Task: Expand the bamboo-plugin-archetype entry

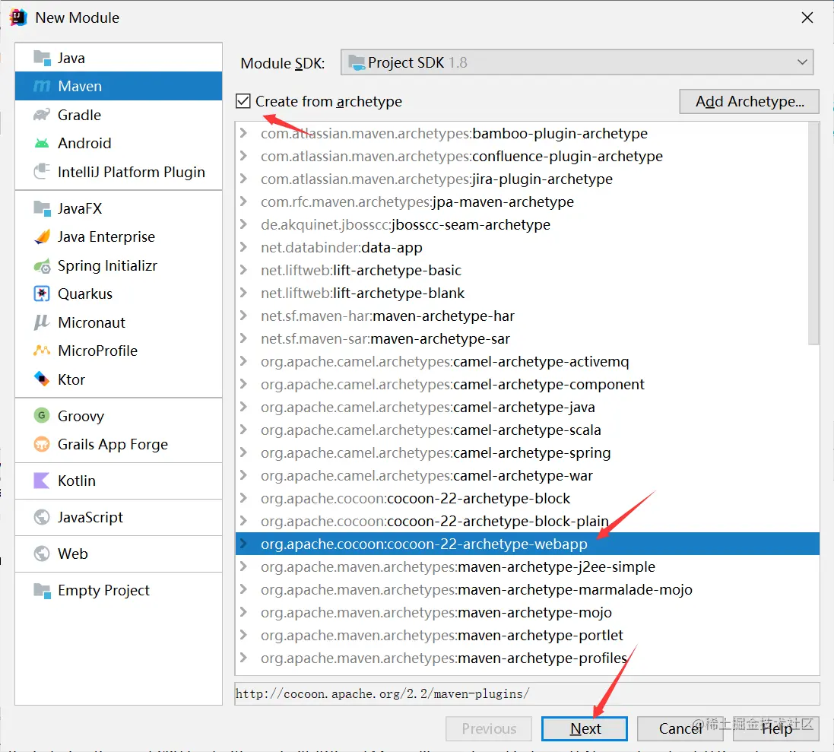Action: [243, 133]
